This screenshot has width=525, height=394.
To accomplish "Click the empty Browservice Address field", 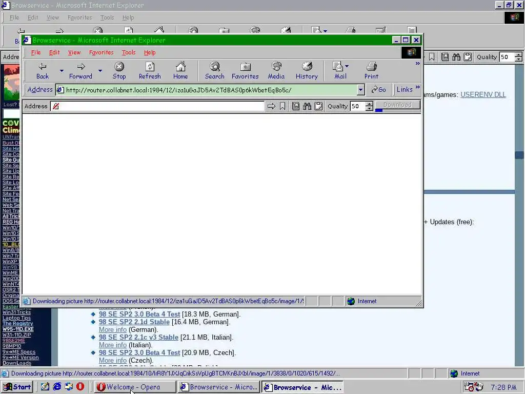I will click(x=157, y=106).
